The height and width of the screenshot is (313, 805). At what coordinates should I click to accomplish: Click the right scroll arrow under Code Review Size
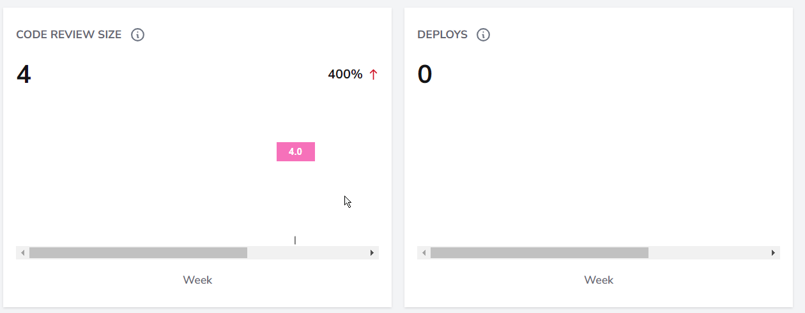pyautogui.click(x=372, y=253)
